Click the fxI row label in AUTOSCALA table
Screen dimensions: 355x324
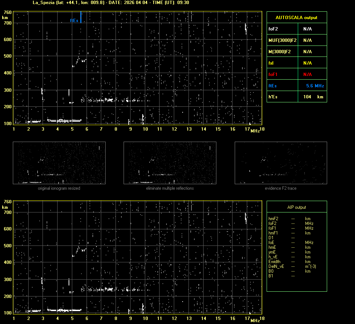click(271, 63)
